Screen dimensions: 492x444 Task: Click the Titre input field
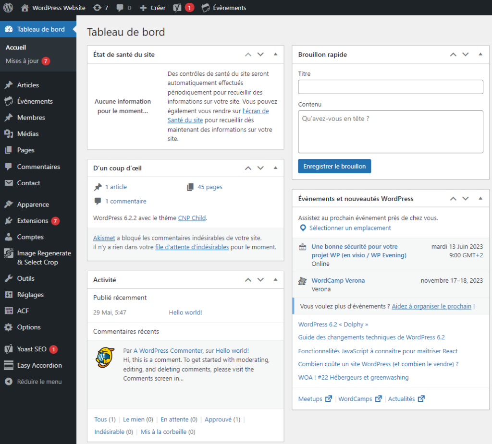390,87
